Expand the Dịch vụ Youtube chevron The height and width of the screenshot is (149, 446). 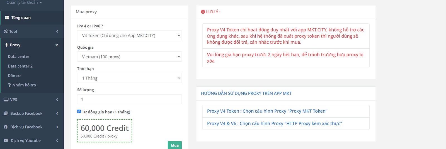tap(57, 141)
